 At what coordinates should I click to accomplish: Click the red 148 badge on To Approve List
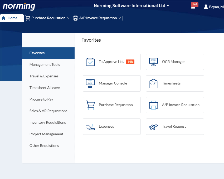130,62
